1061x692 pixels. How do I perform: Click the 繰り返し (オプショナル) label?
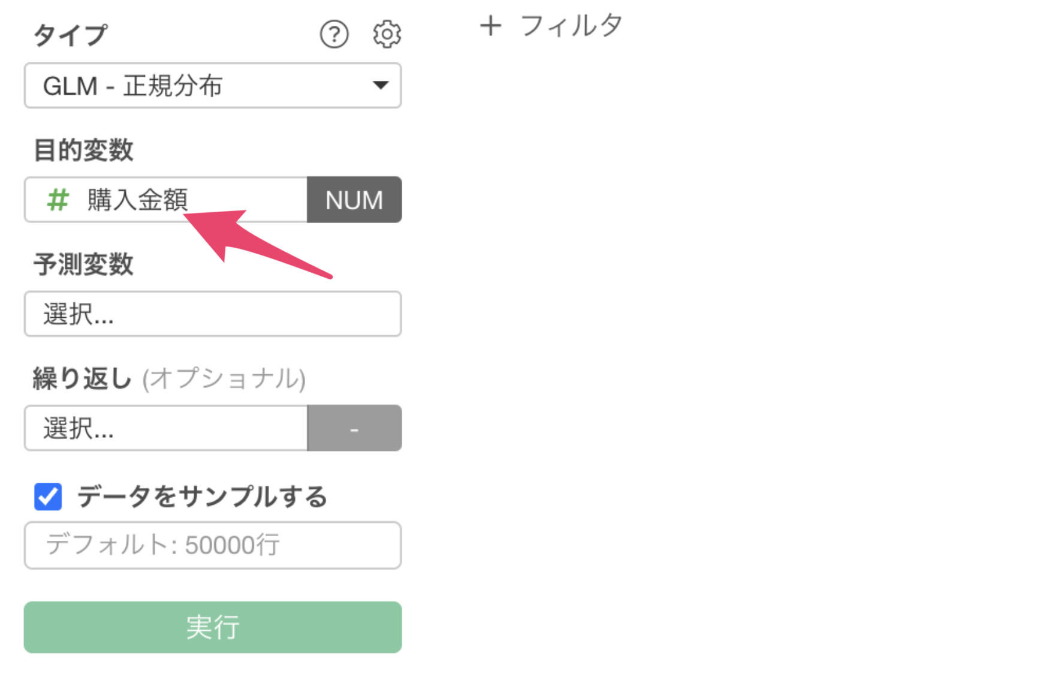[x=169, y=379]
